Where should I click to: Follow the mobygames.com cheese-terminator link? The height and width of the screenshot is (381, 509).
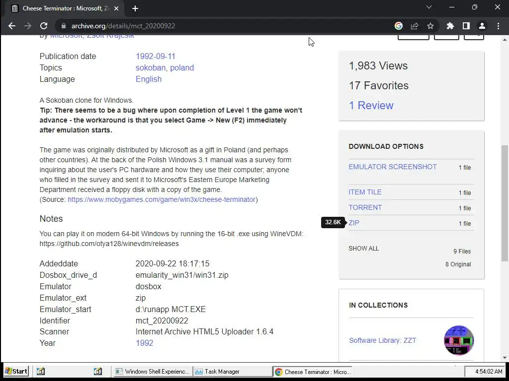pyautogui.click(x=162, y=199)
